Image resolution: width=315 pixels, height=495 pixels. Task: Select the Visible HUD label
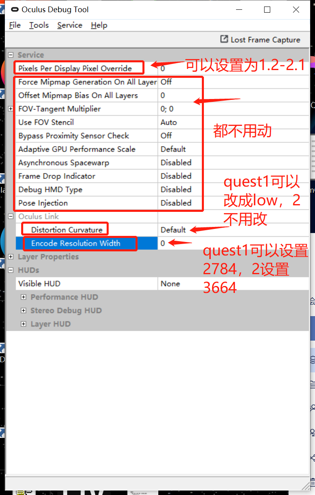[x=39, y=284]
